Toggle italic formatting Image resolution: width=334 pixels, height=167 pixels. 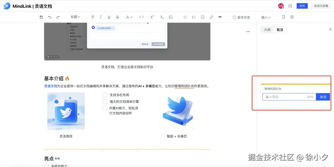[101, 17]
